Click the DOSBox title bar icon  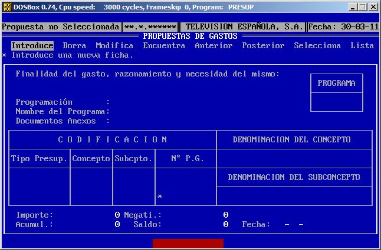pos(6,6)
